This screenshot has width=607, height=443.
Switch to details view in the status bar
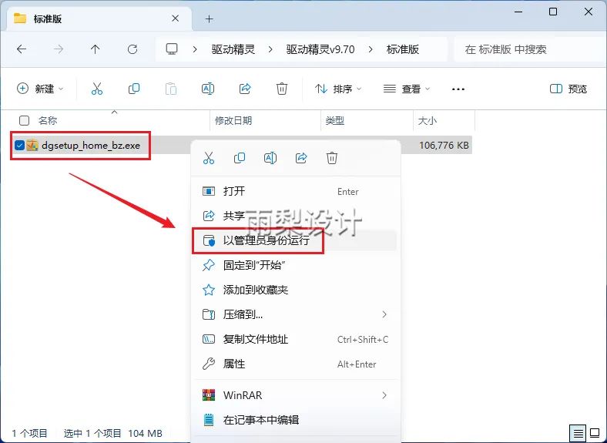coord(578,433)
